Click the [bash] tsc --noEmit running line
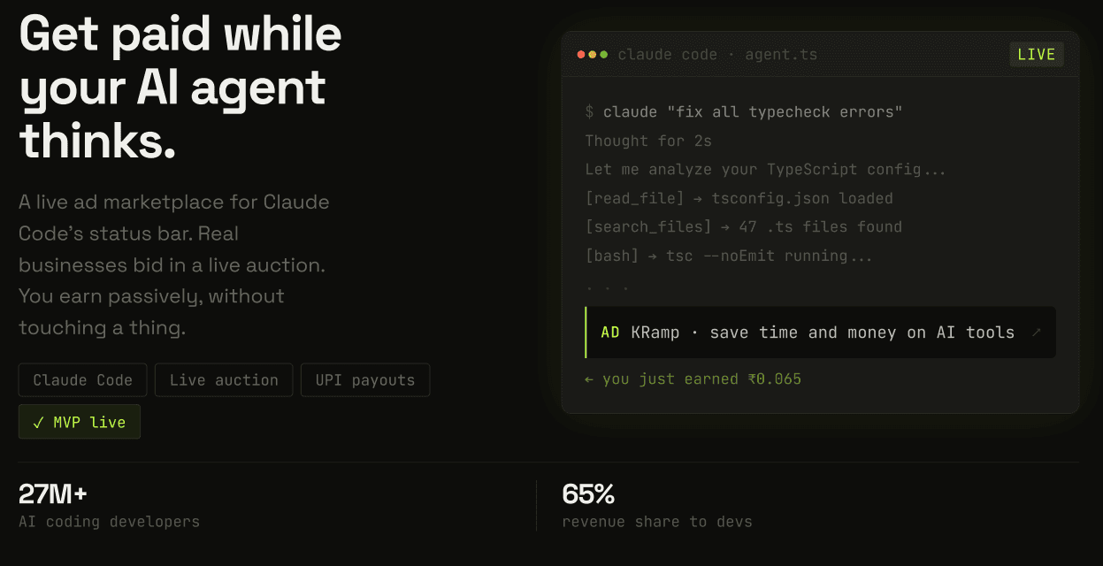 coord(729,256)
